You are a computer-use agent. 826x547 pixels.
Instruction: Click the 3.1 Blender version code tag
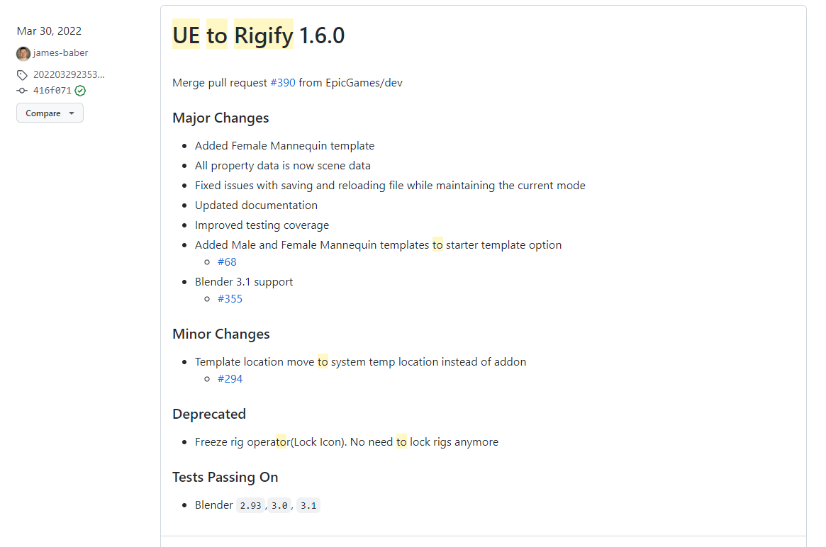(x=308, y=505)
